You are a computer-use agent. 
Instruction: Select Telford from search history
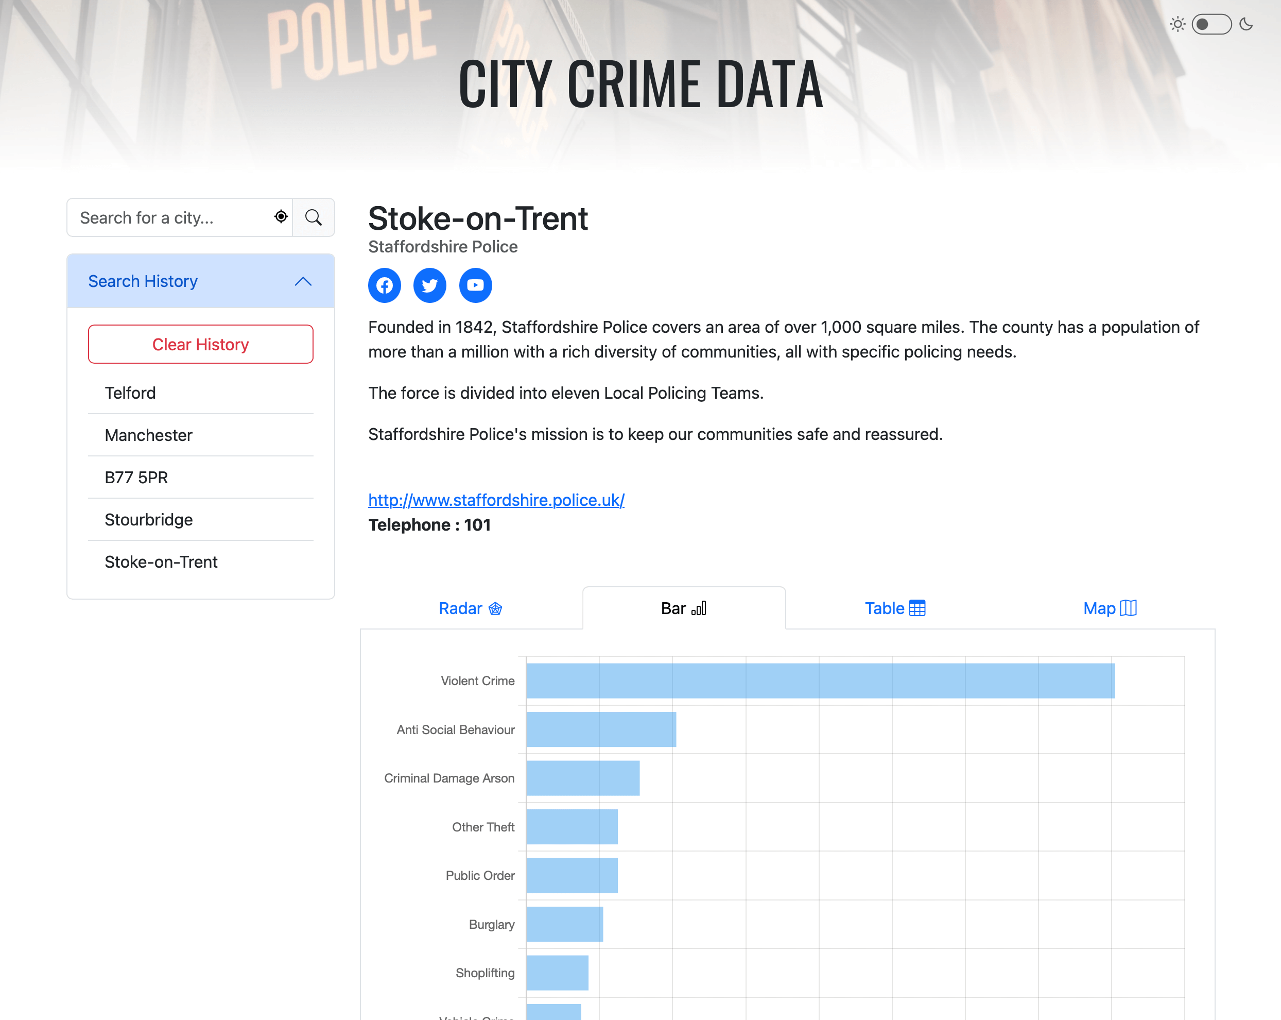tap(130, 393)
